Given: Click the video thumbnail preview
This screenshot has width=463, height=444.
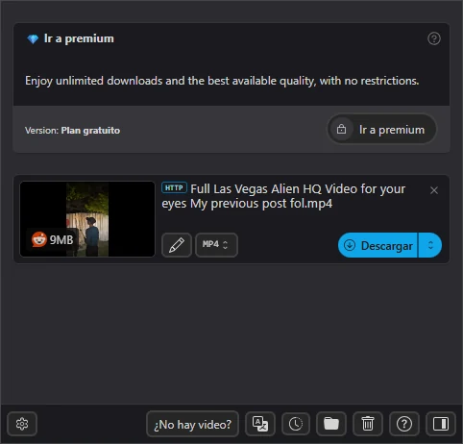Looking at the screenshot, I should 87,219.
